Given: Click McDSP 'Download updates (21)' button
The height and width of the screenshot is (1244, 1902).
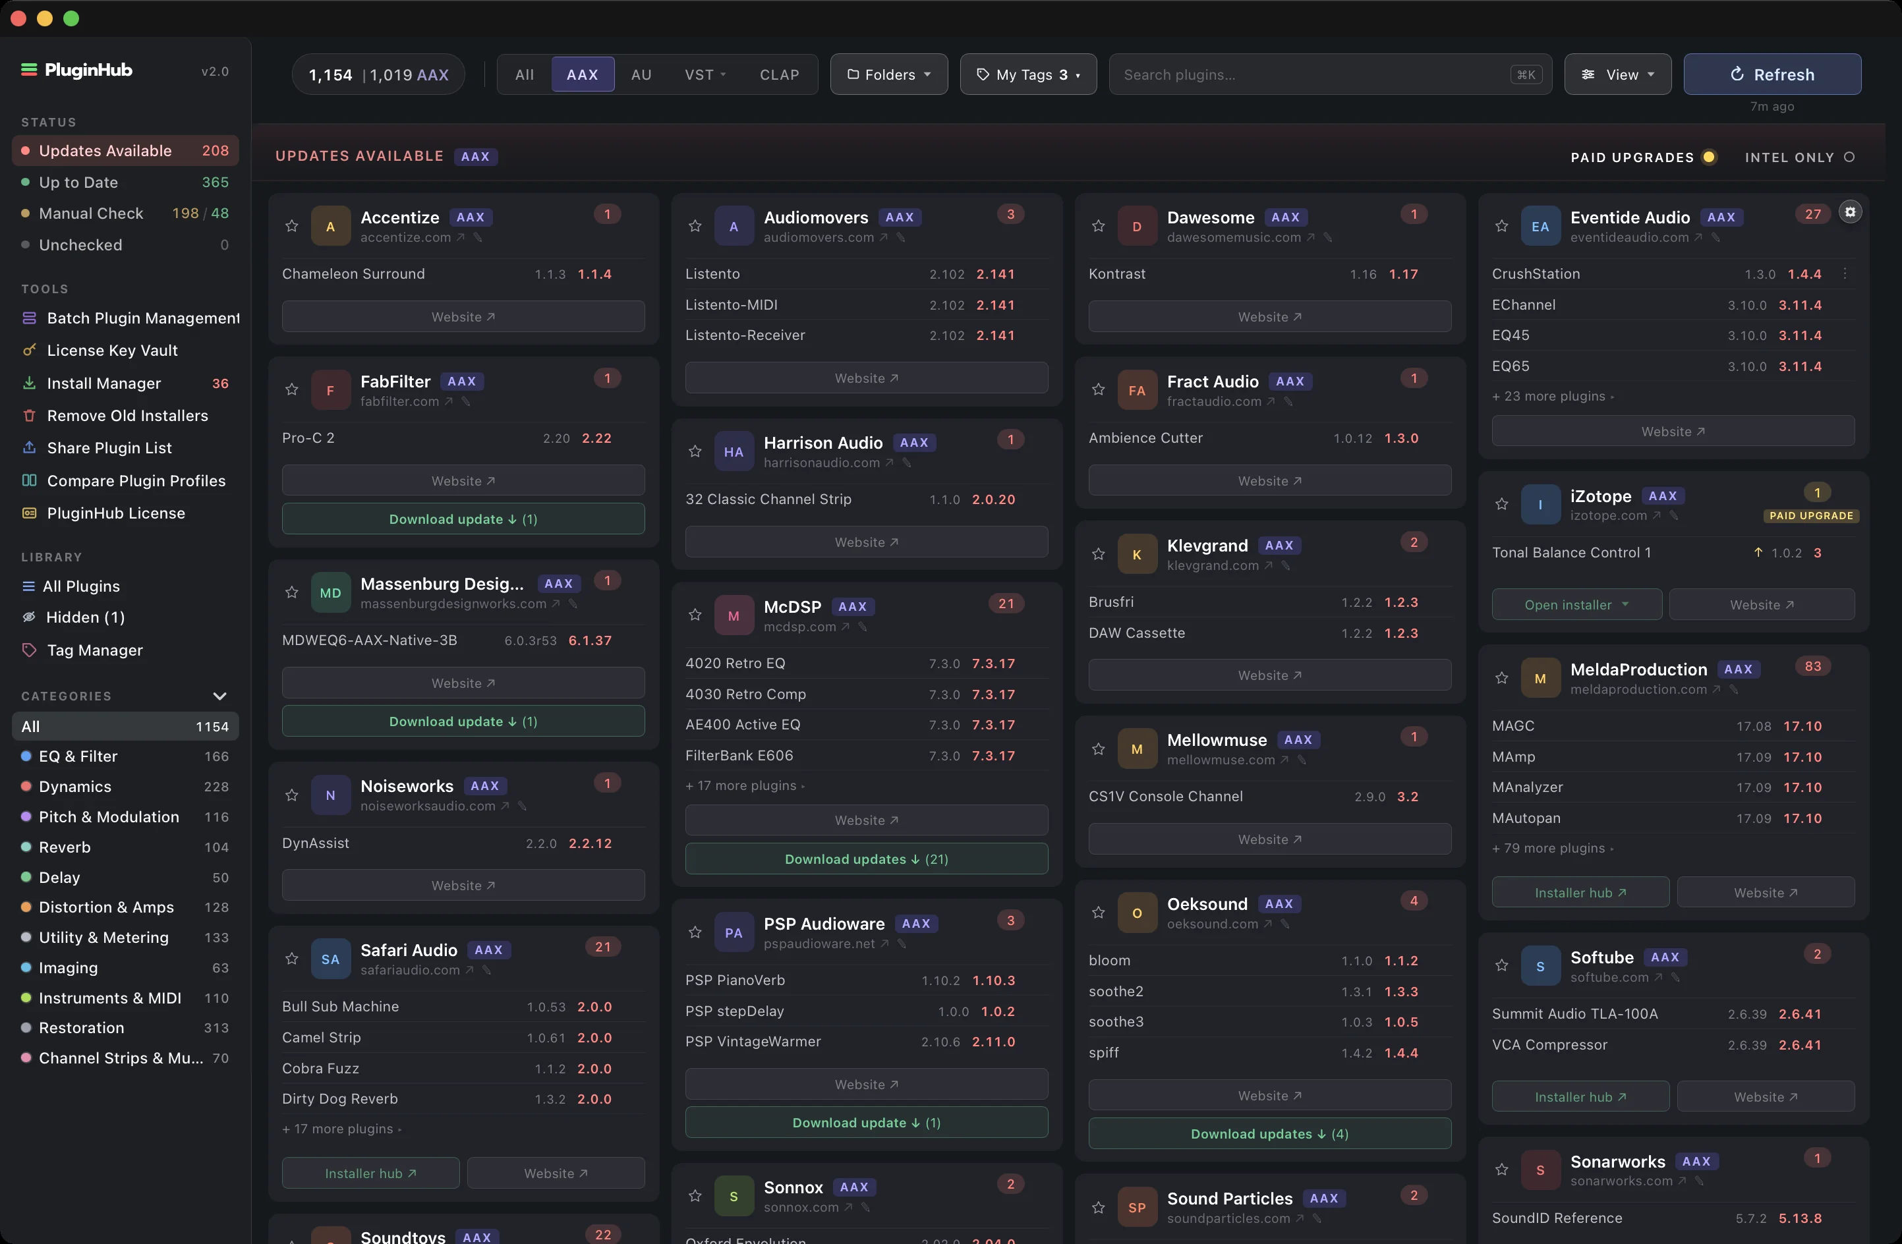Looking at the screenshot, I should point(866,859).
